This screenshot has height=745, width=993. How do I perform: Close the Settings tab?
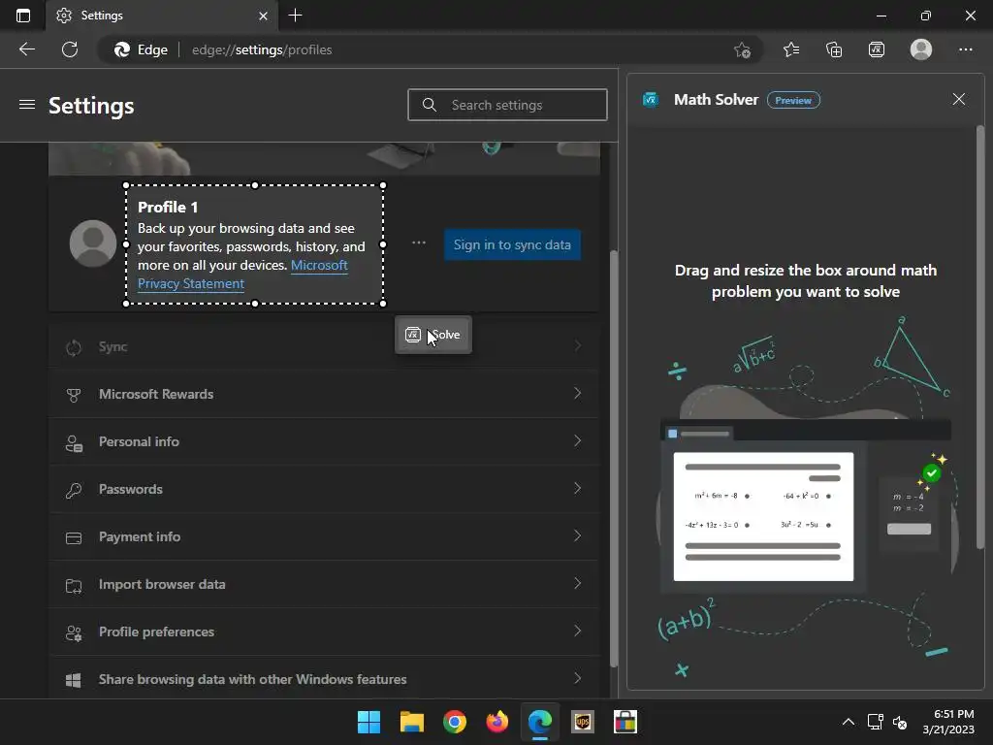[263, 16]
